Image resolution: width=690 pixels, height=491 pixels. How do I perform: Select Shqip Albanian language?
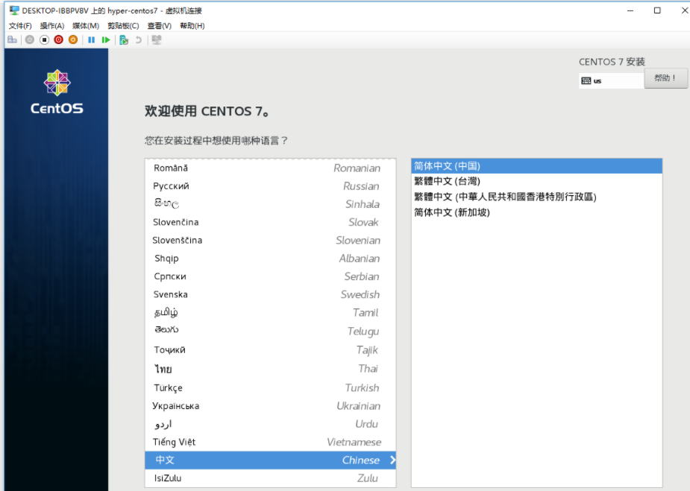click(270, 258)
